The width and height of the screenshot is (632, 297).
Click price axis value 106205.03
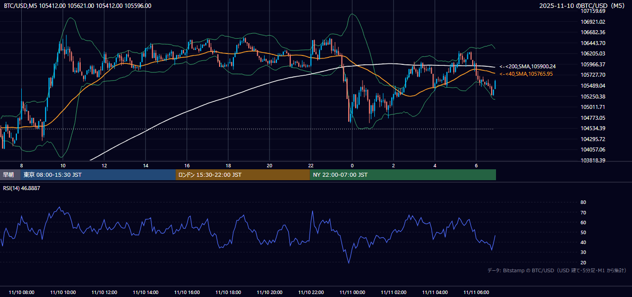[x=593, y=53]
